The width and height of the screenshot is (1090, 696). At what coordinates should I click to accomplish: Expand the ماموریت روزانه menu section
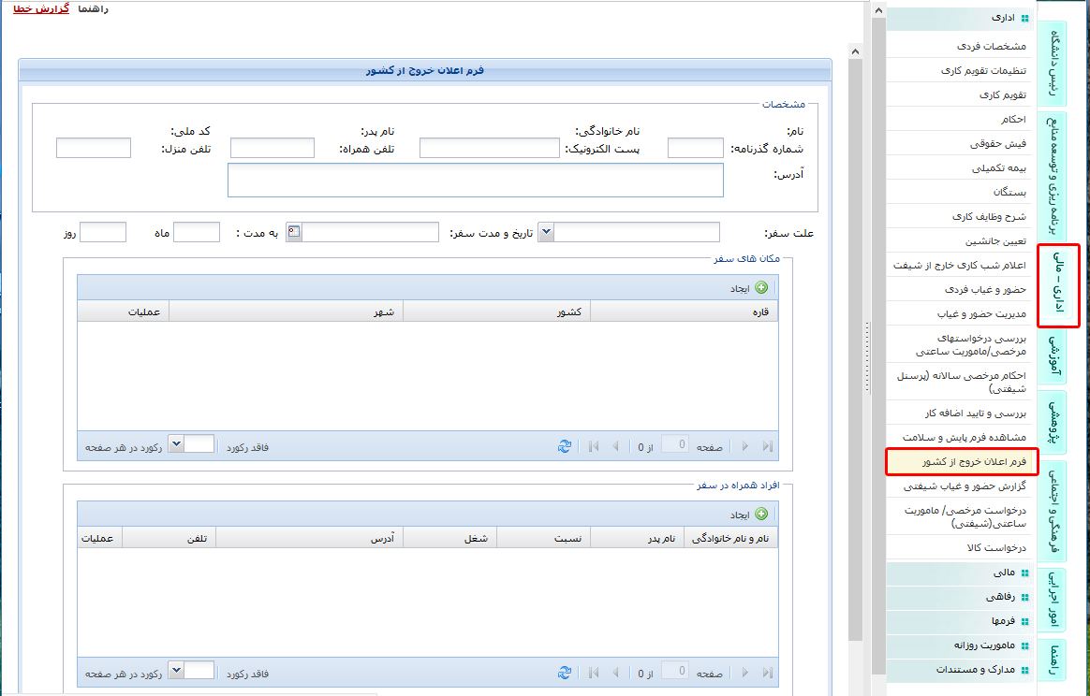959,646
